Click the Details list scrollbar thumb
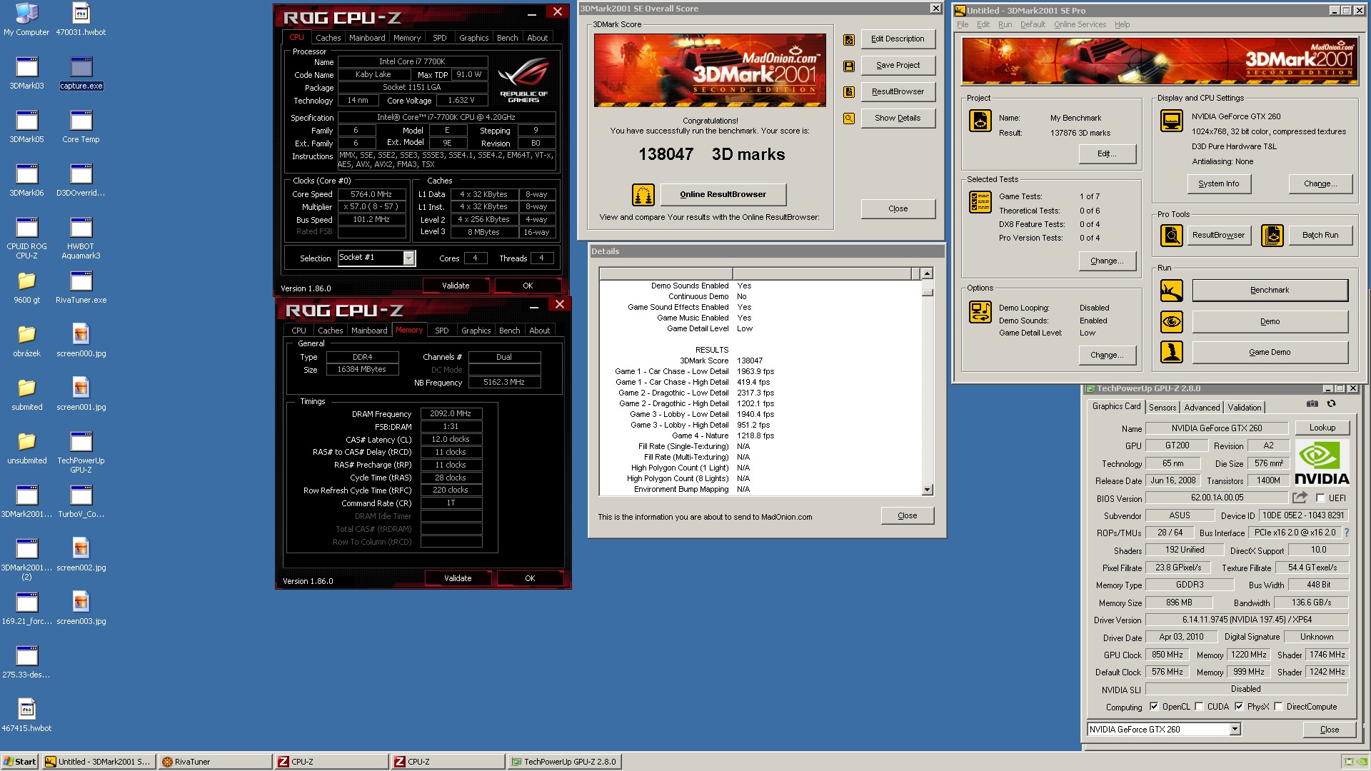 click(x=927, y=292)
